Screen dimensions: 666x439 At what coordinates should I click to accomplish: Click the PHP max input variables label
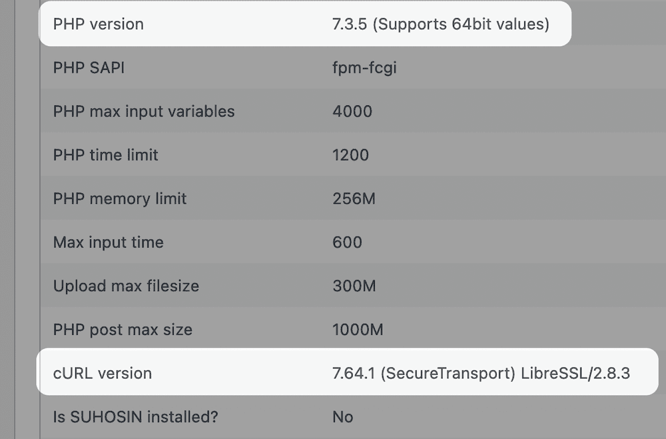pyautogui.click(x=144, y=111)
